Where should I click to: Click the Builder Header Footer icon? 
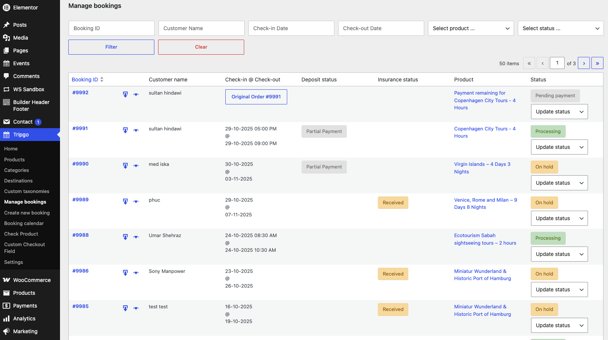click(x=6, y=102)
